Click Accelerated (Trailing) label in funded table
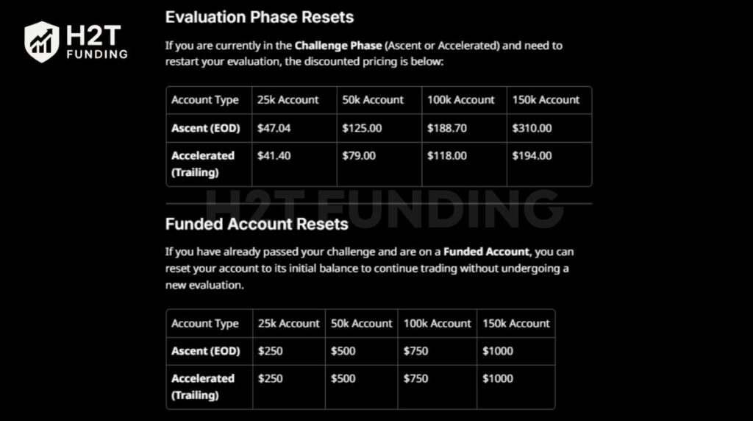 tap(203, 387)
